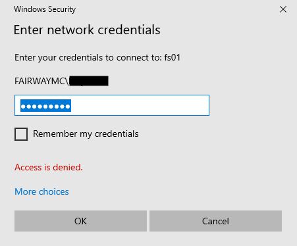The width and height of the screenshot is (297, 246).
Task: Click the Enter network credentials heading
Action: click(x=87, y=30)
